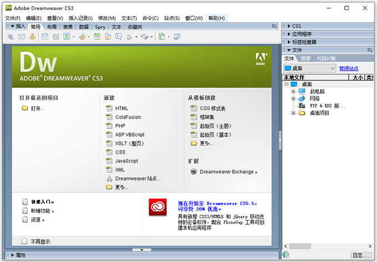Image resolution: width=377 pixels, height=262 pixels.
Task: Click the Adobe logo on banner
Action: point(261,59)
